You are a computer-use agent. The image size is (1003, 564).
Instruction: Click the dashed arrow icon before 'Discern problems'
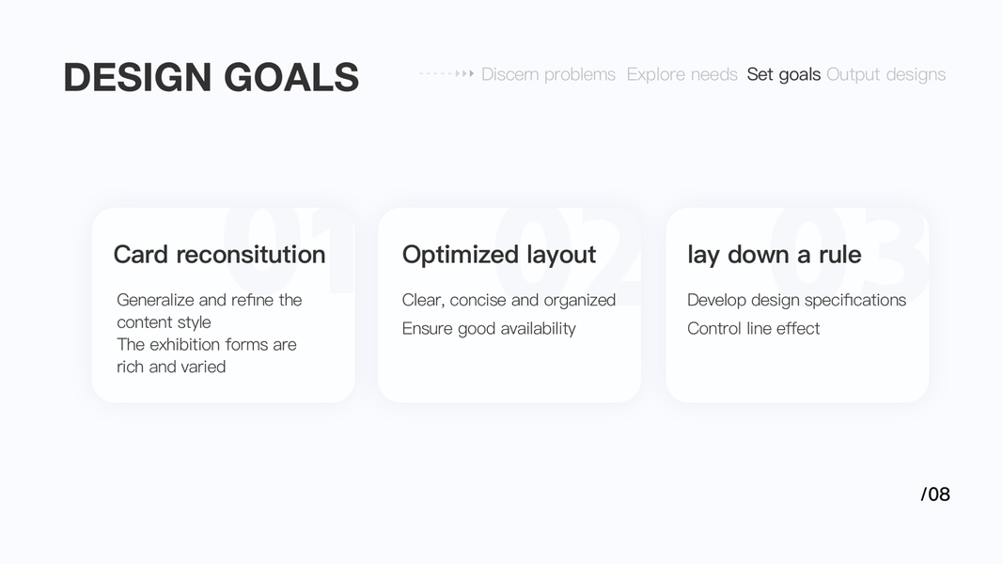point(447,74)
